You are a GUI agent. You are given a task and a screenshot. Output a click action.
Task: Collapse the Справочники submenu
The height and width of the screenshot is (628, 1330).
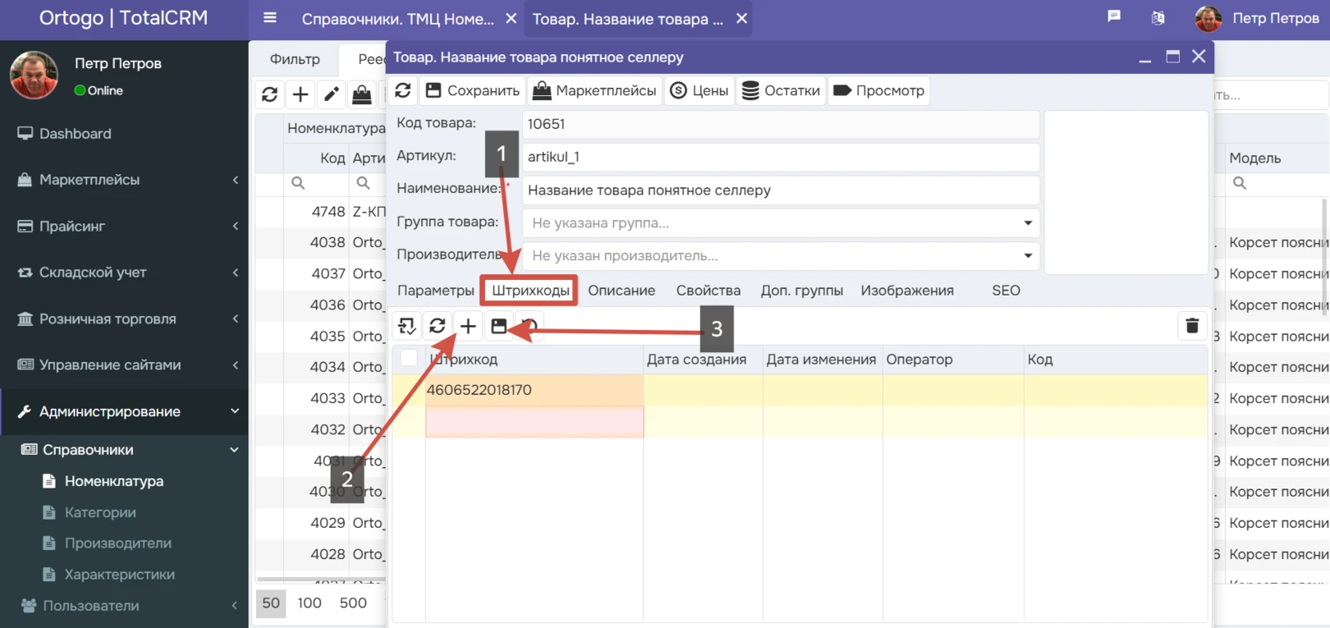(124, 450)
